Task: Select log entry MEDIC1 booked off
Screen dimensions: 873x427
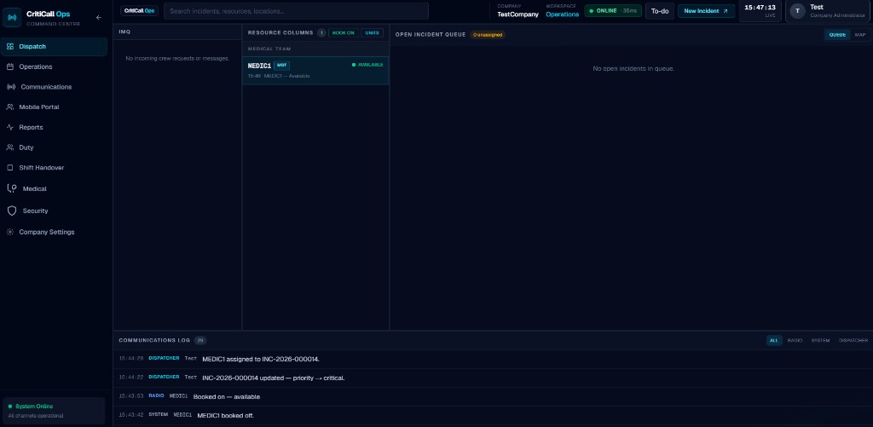Action: pyautogui.click(x=493, y=415)
